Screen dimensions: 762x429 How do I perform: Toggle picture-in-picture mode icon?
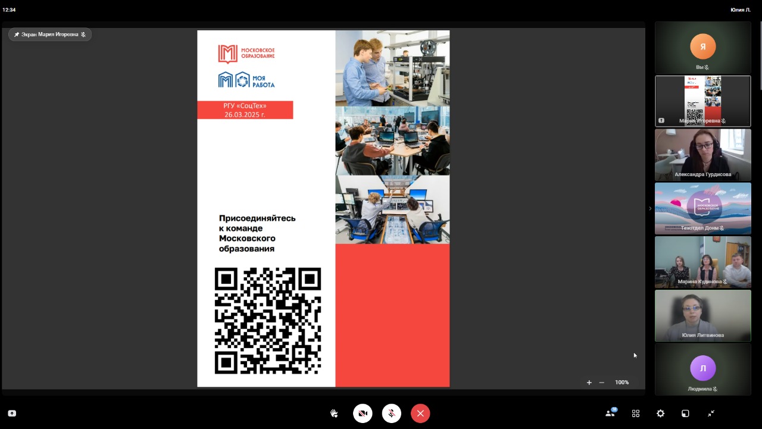[x=685, y=414]
